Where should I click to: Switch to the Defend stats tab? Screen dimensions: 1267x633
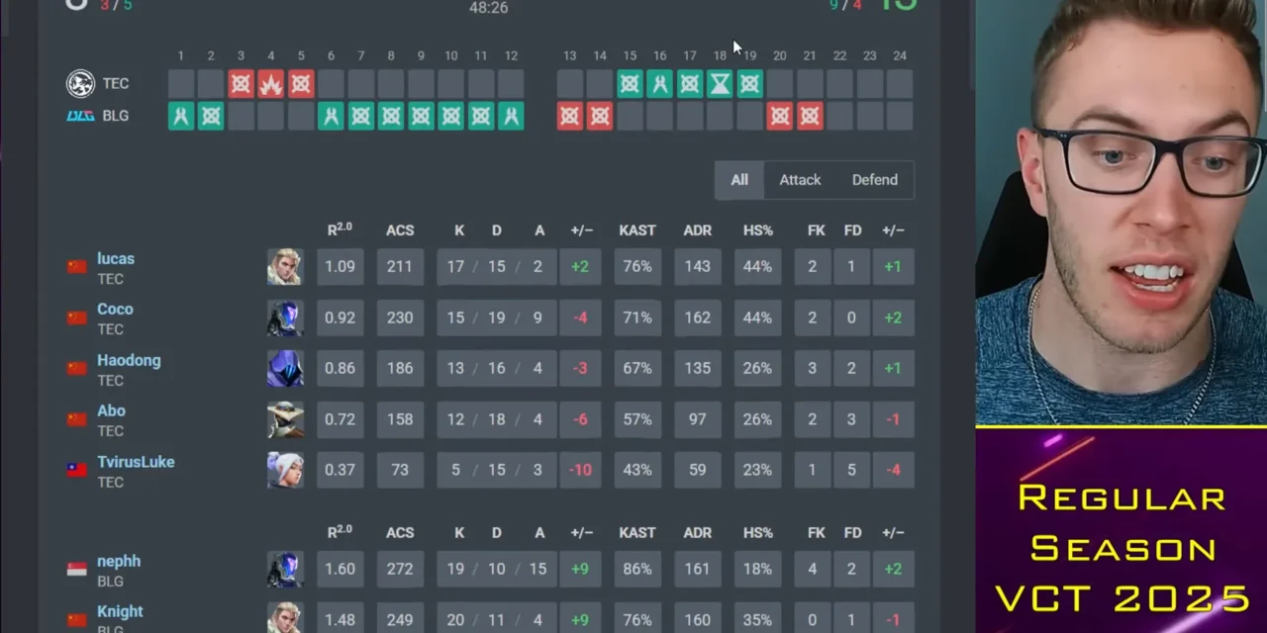pyautogui.click(x=875, y=180)
